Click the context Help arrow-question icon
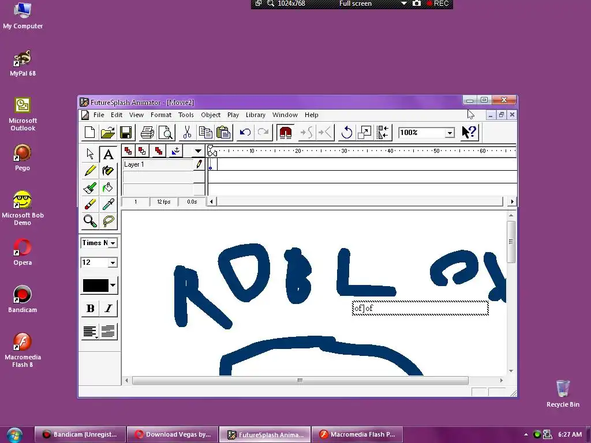 click(x=470, y=133)
